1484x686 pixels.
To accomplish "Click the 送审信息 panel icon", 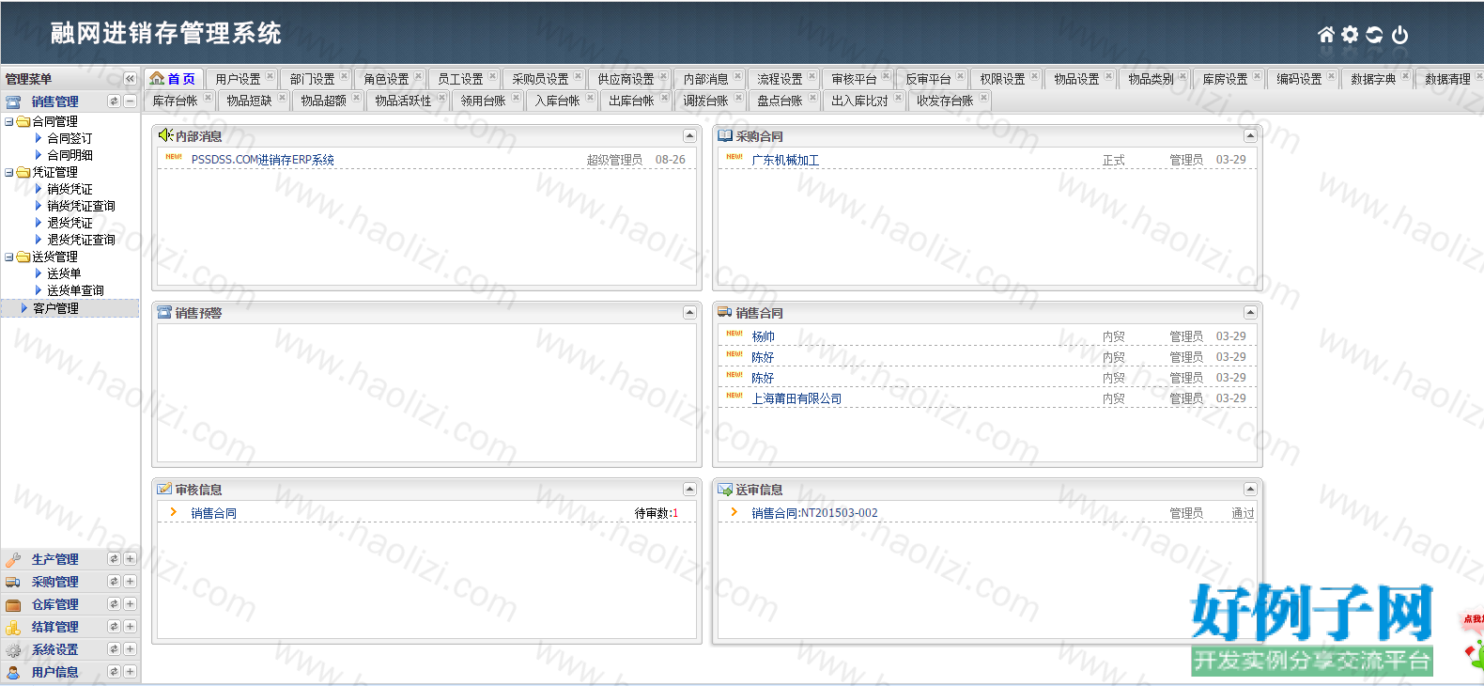I will click(x=725, y=489).
